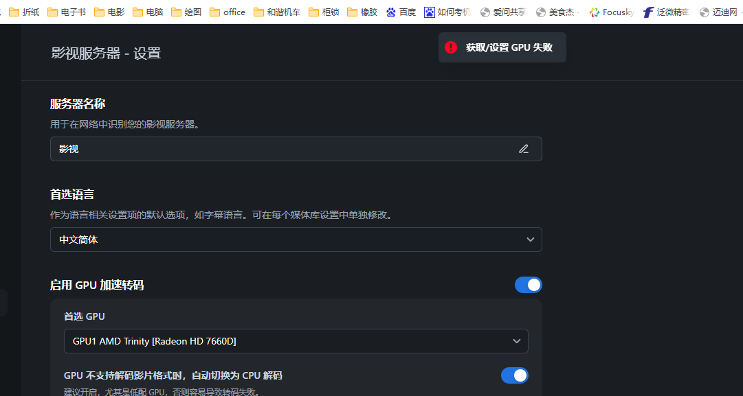Image resolution: width=743 pixels, height=396 pixels.
Task: Open the 泛微精密 bookmark
Action: coord(667,12)
